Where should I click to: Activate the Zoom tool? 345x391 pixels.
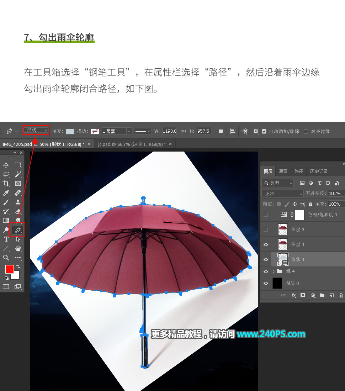point(5,258)
